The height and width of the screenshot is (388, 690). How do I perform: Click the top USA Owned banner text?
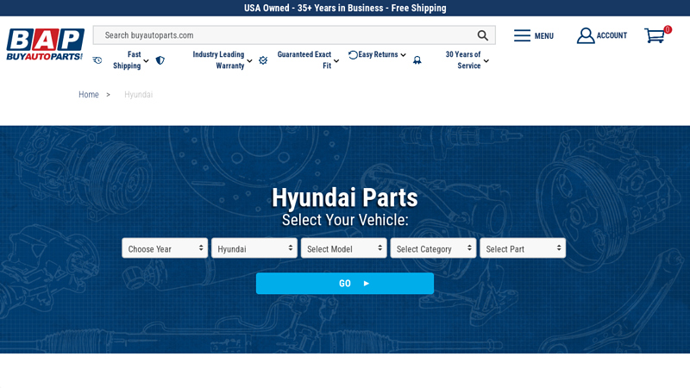point(345,8)
